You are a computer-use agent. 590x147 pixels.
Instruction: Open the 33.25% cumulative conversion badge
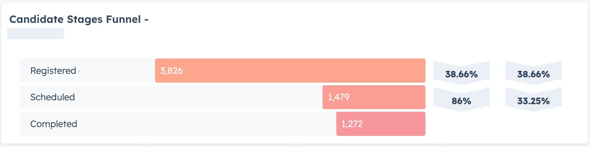pyautogui.click(x=533, y=101)
